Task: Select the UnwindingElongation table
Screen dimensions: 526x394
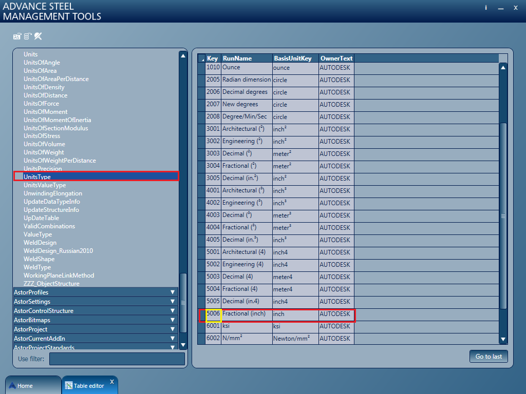Action: [x=53, y=193]
